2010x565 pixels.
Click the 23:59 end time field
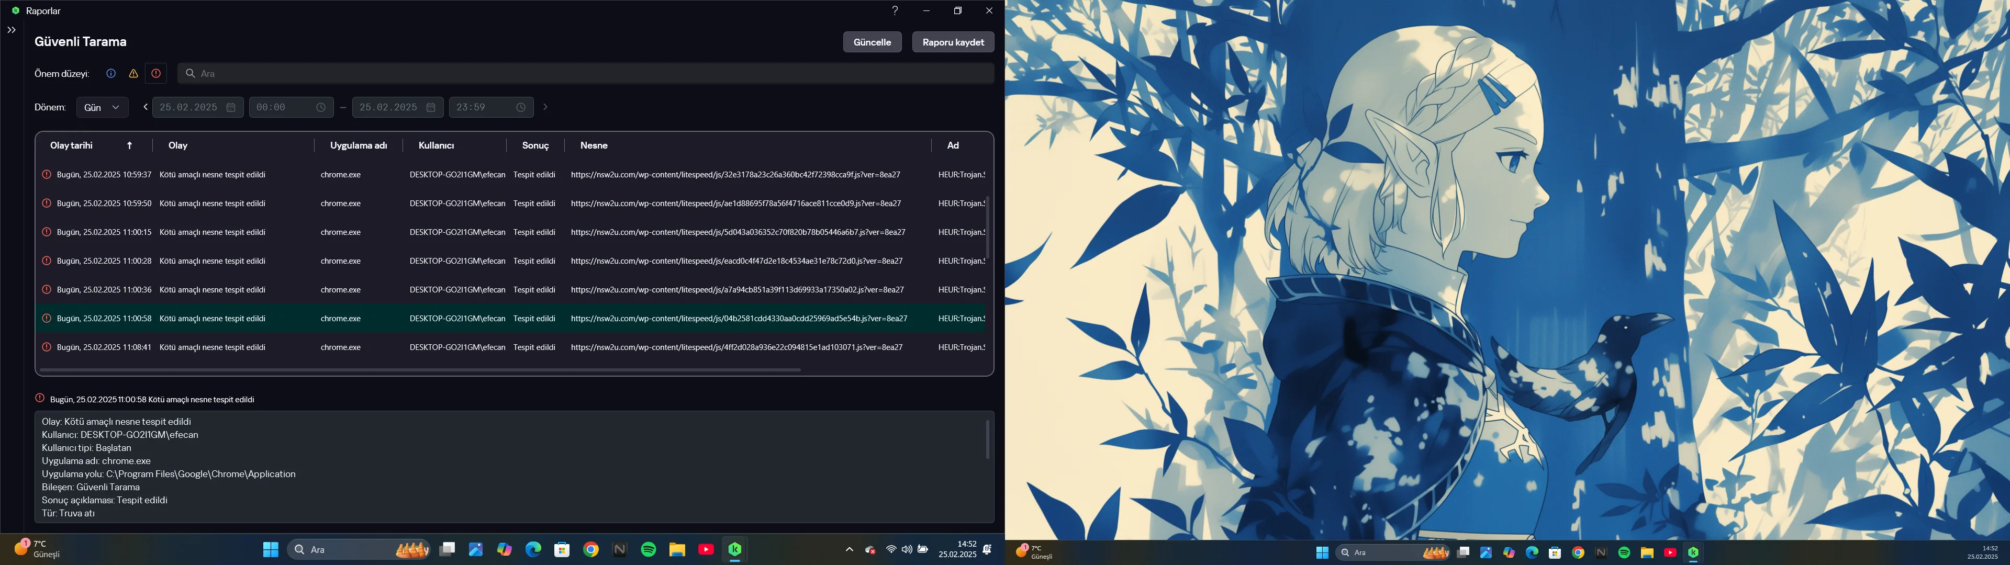click(x=491, y=107)
